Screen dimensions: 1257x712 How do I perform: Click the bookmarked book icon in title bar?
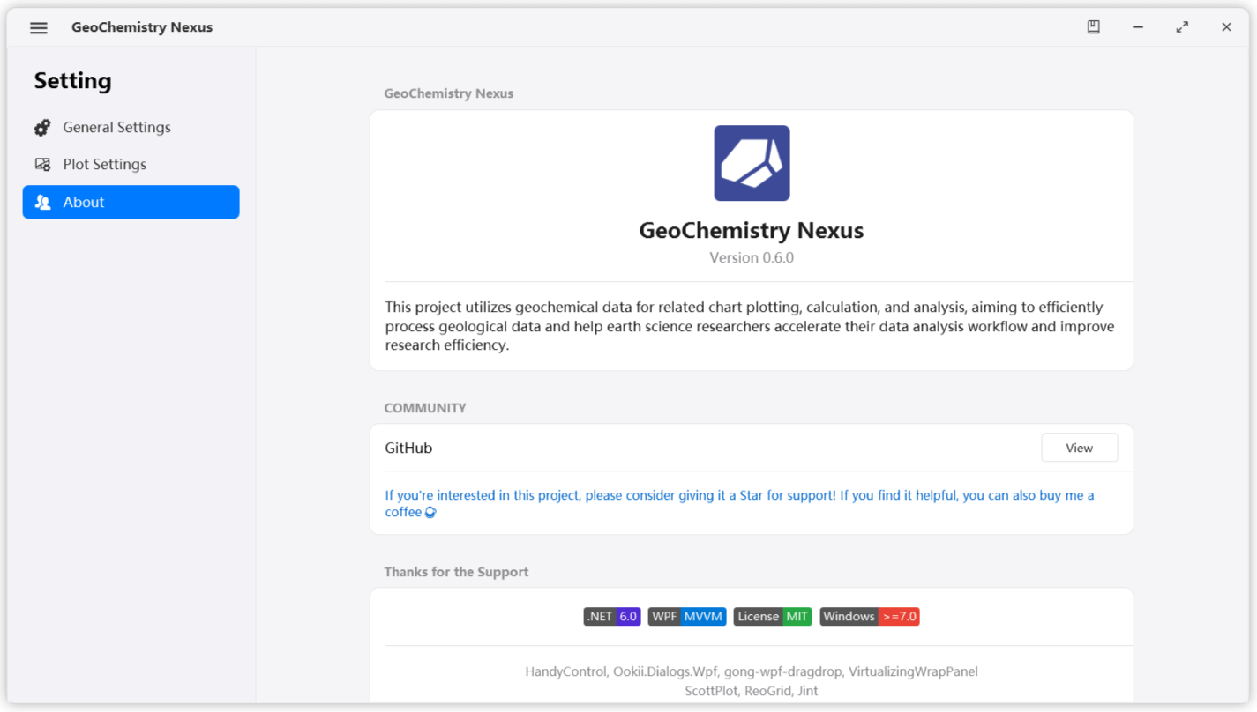1093,27
